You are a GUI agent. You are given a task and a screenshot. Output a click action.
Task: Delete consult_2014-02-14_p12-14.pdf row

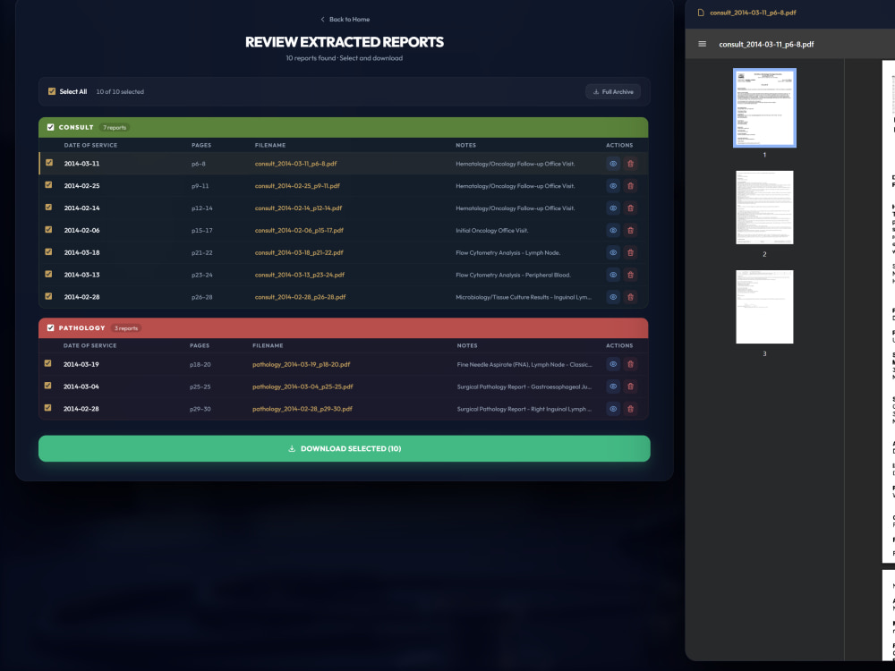point(630,208)
